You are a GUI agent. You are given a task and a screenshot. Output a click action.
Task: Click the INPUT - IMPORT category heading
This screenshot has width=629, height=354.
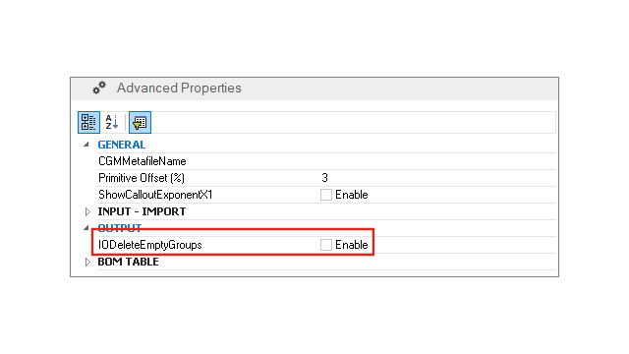tap(142, 211)
